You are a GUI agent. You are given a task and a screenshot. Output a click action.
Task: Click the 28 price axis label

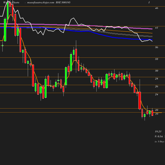click(156, 79)
